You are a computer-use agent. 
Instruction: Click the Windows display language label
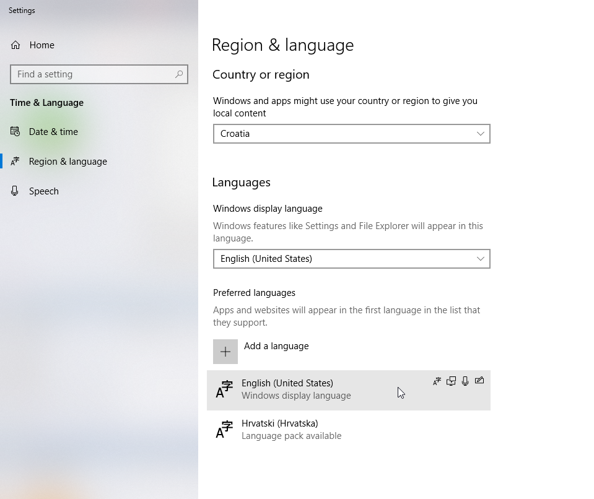click(268, 209)
